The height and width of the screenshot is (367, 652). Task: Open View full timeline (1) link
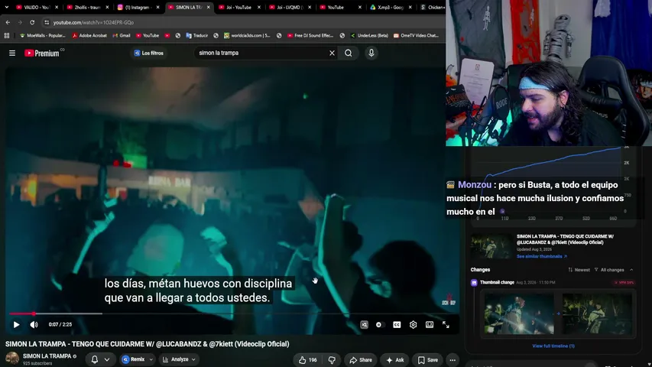tap(553, 346)
